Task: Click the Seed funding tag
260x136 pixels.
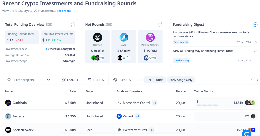Action: 182,61
